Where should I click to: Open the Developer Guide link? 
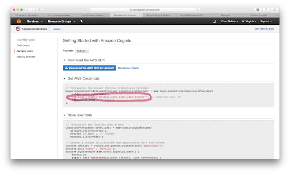128,68
